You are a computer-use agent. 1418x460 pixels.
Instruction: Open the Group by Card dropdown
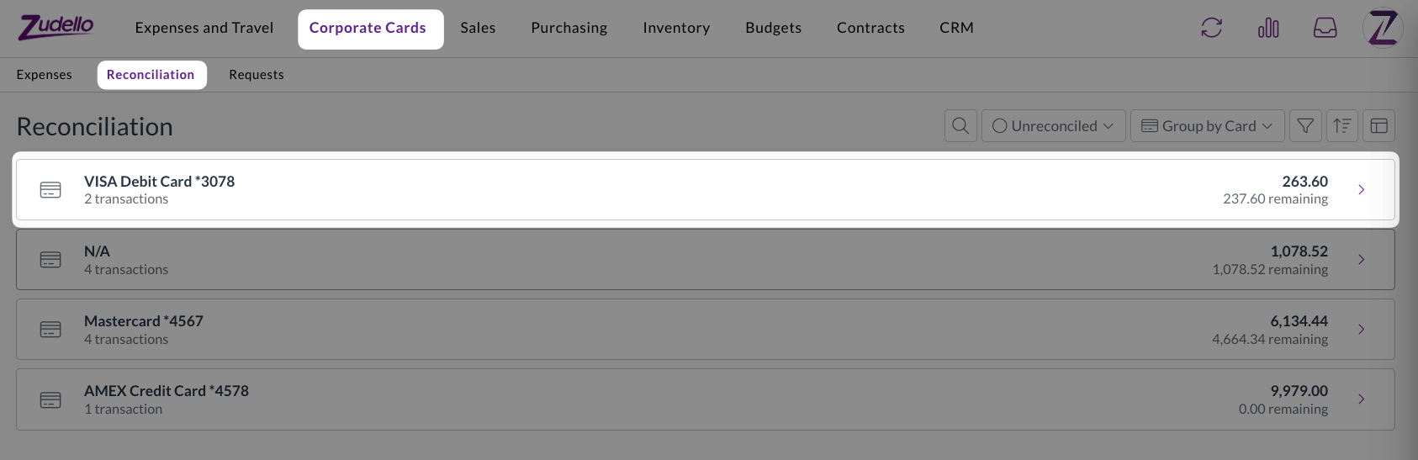pos(1207,126)
